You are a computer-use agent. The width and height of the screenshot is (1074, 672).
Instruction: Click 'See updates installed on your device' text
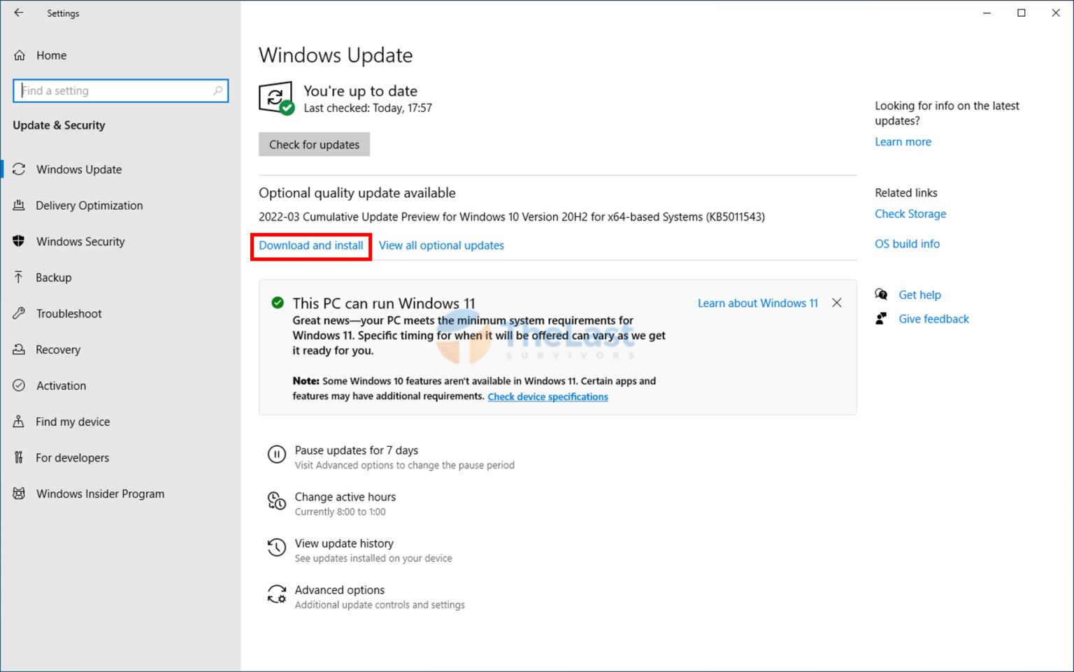coord(373,559)
